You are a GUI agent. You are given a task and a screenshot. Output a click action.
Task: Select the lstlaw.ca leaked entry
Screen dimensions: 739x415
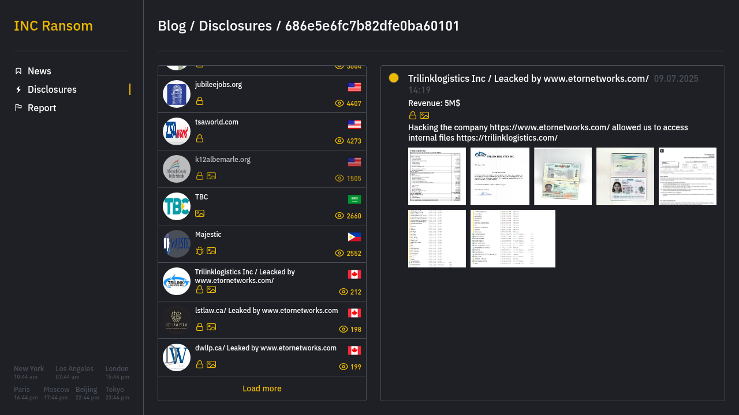pos(262,320)
